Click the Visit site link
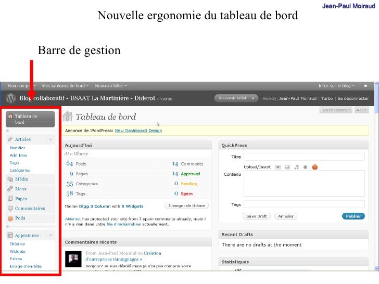 pyautogui.click(x=165, y=99)
